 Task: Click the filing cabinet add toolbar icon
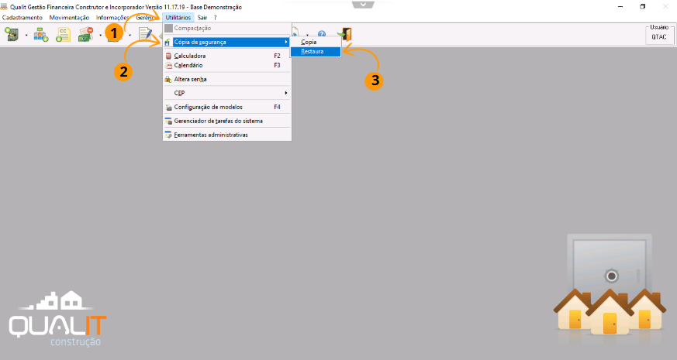point(12,34)
